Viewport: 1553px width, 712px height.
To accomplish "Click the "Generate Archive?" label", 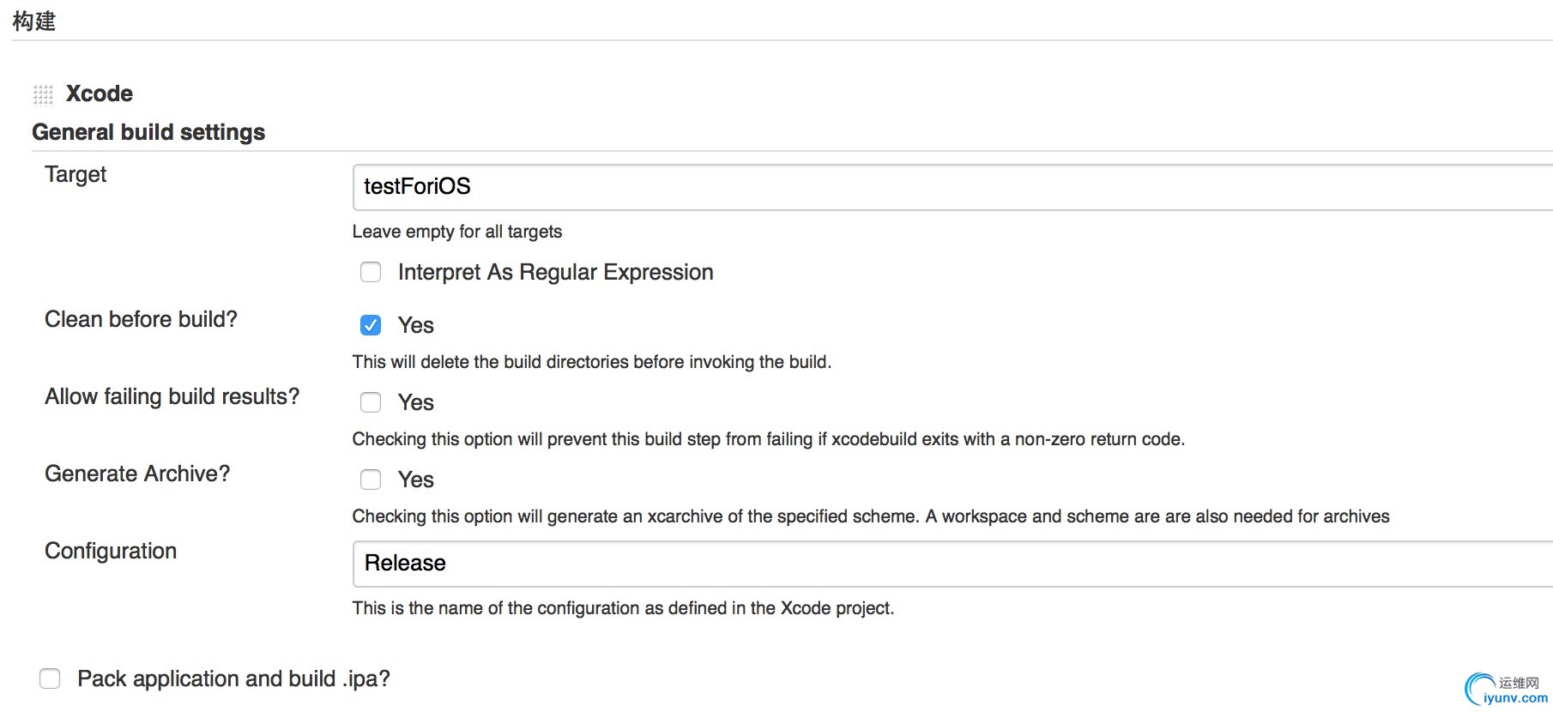I will click(137, 474).
